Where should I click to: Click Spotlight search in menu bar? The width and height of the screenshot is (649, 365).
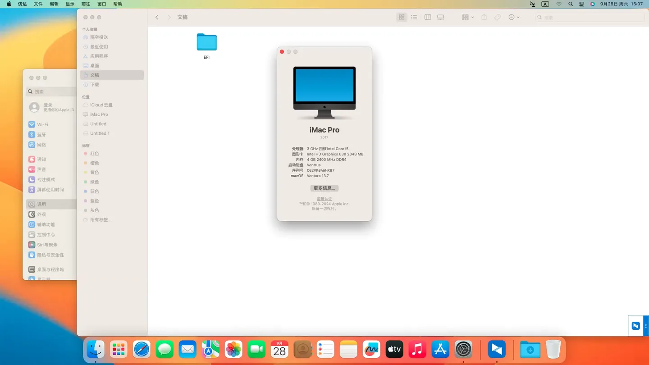[x=571, y=4]
